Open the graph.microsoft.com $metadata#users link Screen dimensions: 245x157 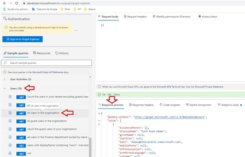169,117
